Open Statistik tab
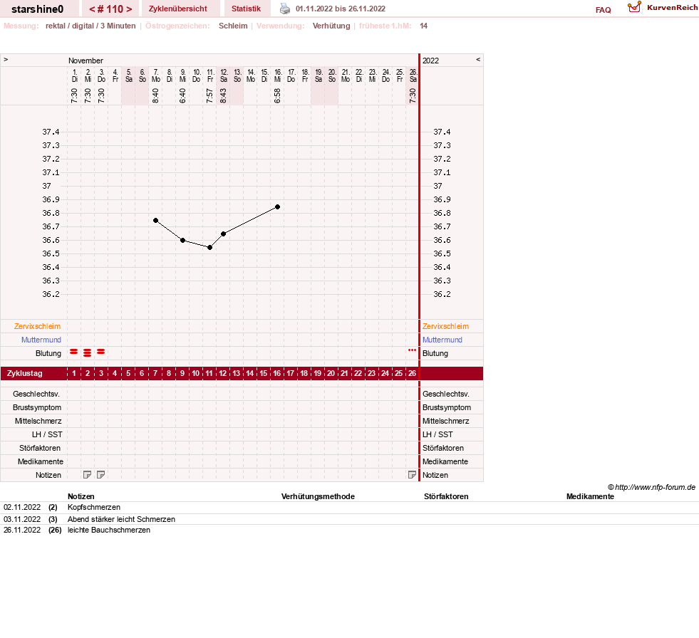This screenshot has width=699, height=638. [246, 9]
